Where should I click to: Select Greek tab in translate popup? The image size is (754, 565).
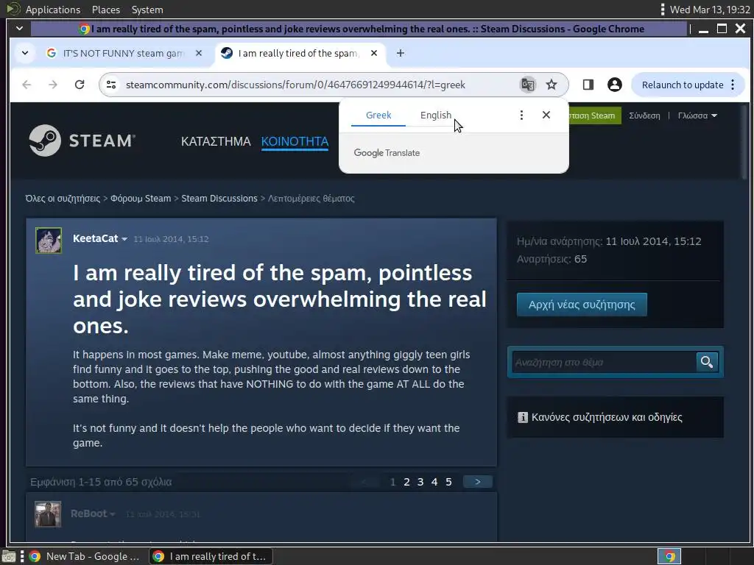(x=378, y=115)
